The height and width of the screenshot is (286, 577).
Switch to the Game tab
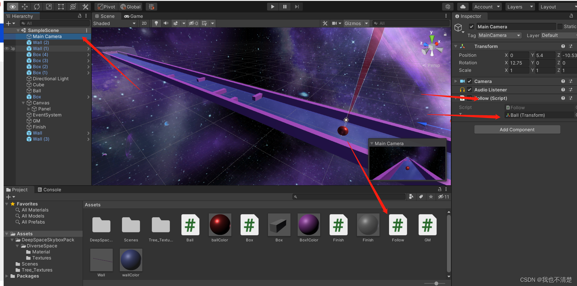point(133,16)
